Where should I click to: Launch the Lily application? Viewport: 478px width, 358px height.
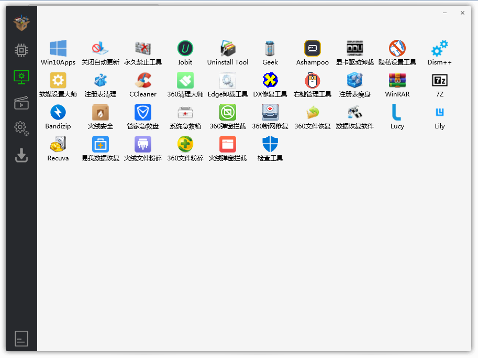coord(439,113)
